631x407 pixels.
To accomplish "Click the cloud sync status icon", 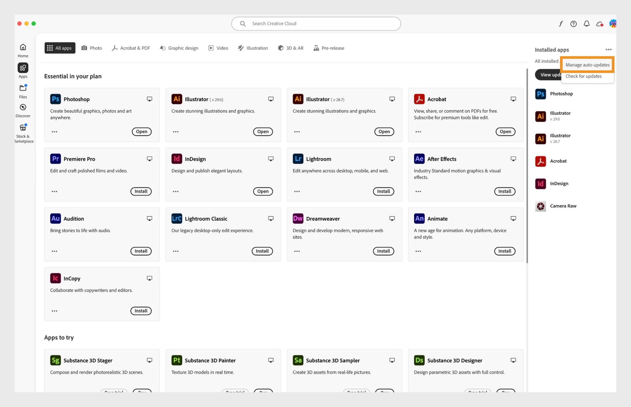I will point(599,24).
